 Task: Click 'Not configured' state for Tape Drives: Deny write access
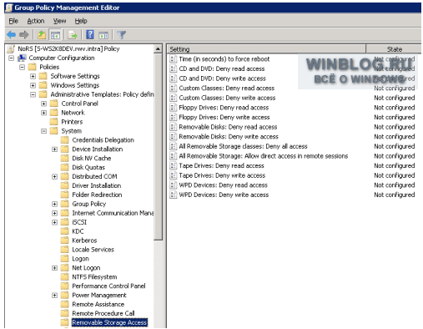coord(395,175)
